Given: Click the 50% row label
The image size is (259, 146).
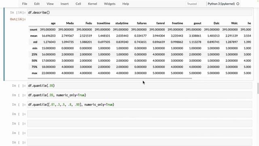Looking at the screenshot, I should tap(34, 61).
